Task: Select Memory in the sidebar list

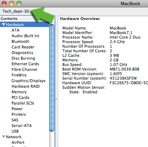Action: 19,92
